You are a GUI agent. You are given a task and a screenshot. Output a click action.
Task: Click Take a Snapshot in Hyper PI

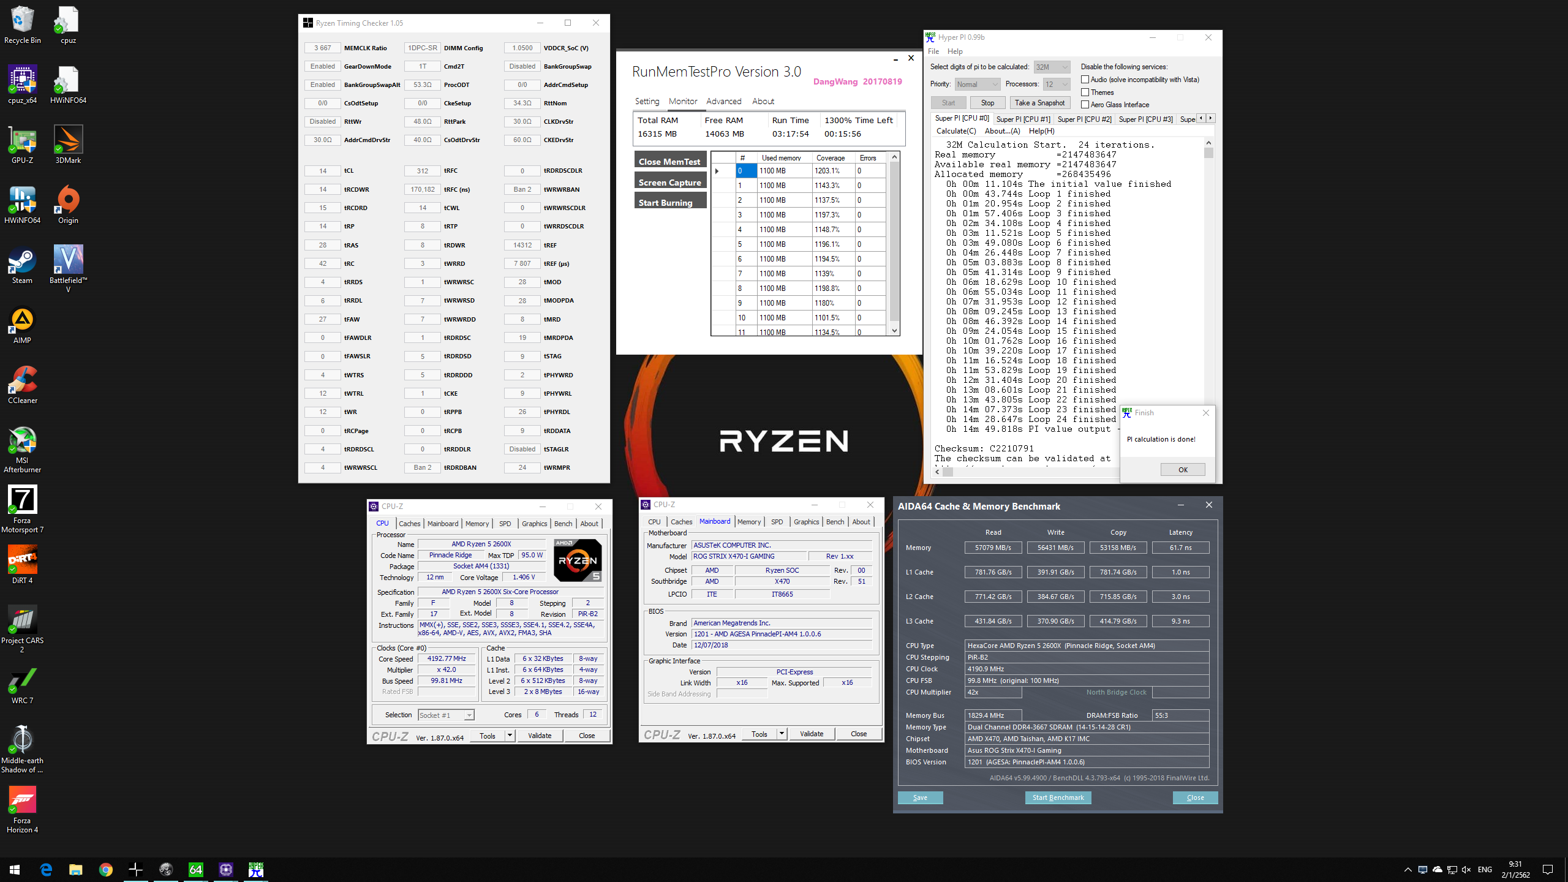[1039, 103]
